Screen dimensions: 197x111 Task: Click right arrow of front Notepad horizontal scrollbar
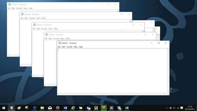click(165, 94)
